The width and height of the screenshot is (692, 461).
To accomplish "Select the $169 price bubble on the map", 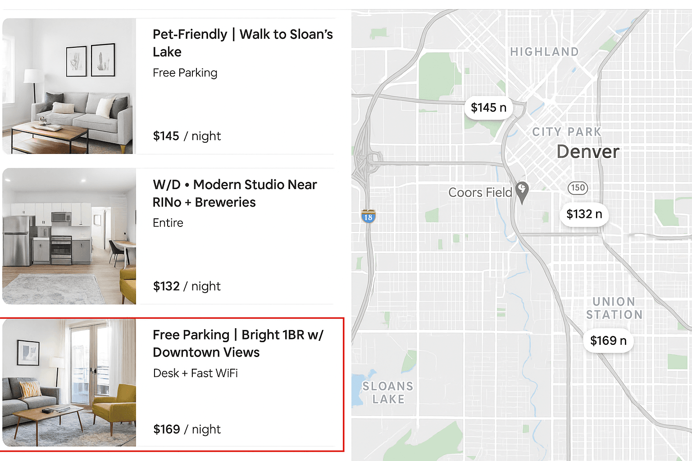I will (x=608, y=341).
